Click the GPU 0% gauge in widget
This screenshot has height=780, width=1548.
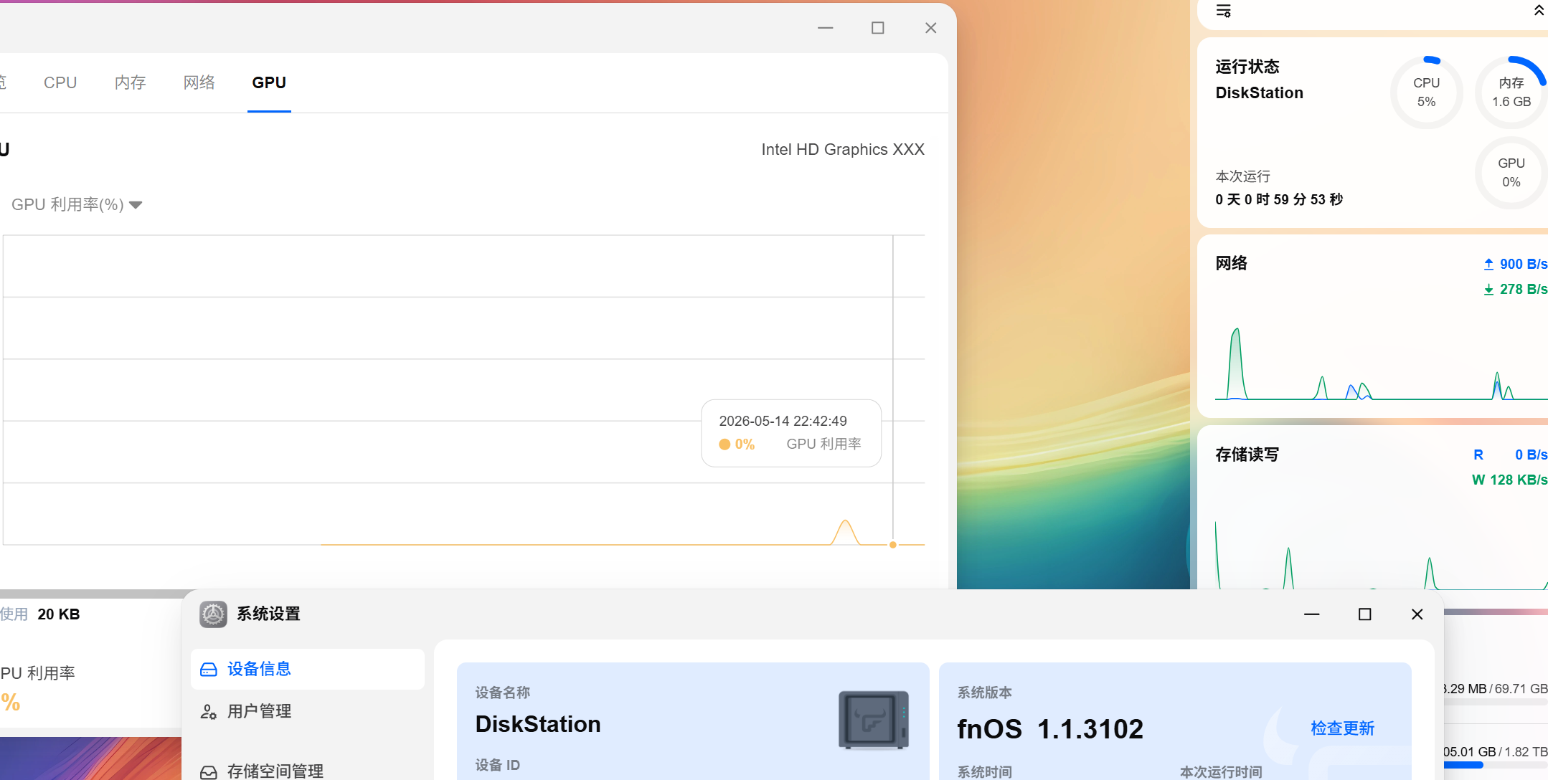pyautogui.click(x=1511, y=173)
